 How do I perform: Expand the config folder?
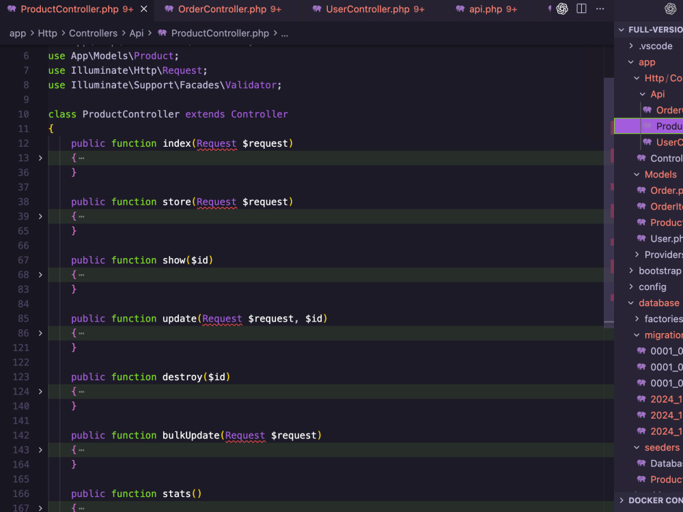(631, 287)
